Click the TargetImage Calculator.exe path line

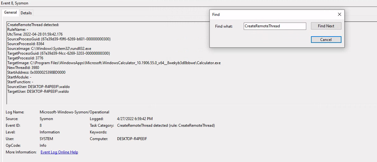click(x=114, y=63)
